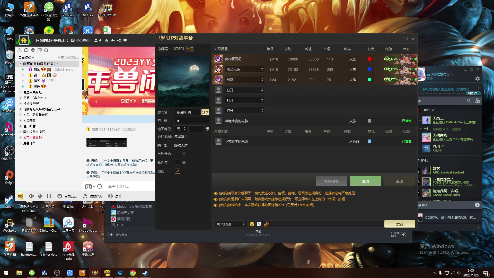Viewport: 494px width, 278px height.
Task: Open the 自由模式 mode dropdown in YY
Action: 26,57
